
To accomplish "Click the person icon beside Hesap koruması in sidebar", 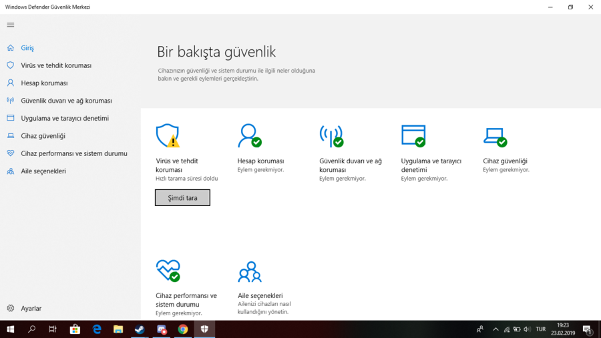I will [x=10, y=83].
